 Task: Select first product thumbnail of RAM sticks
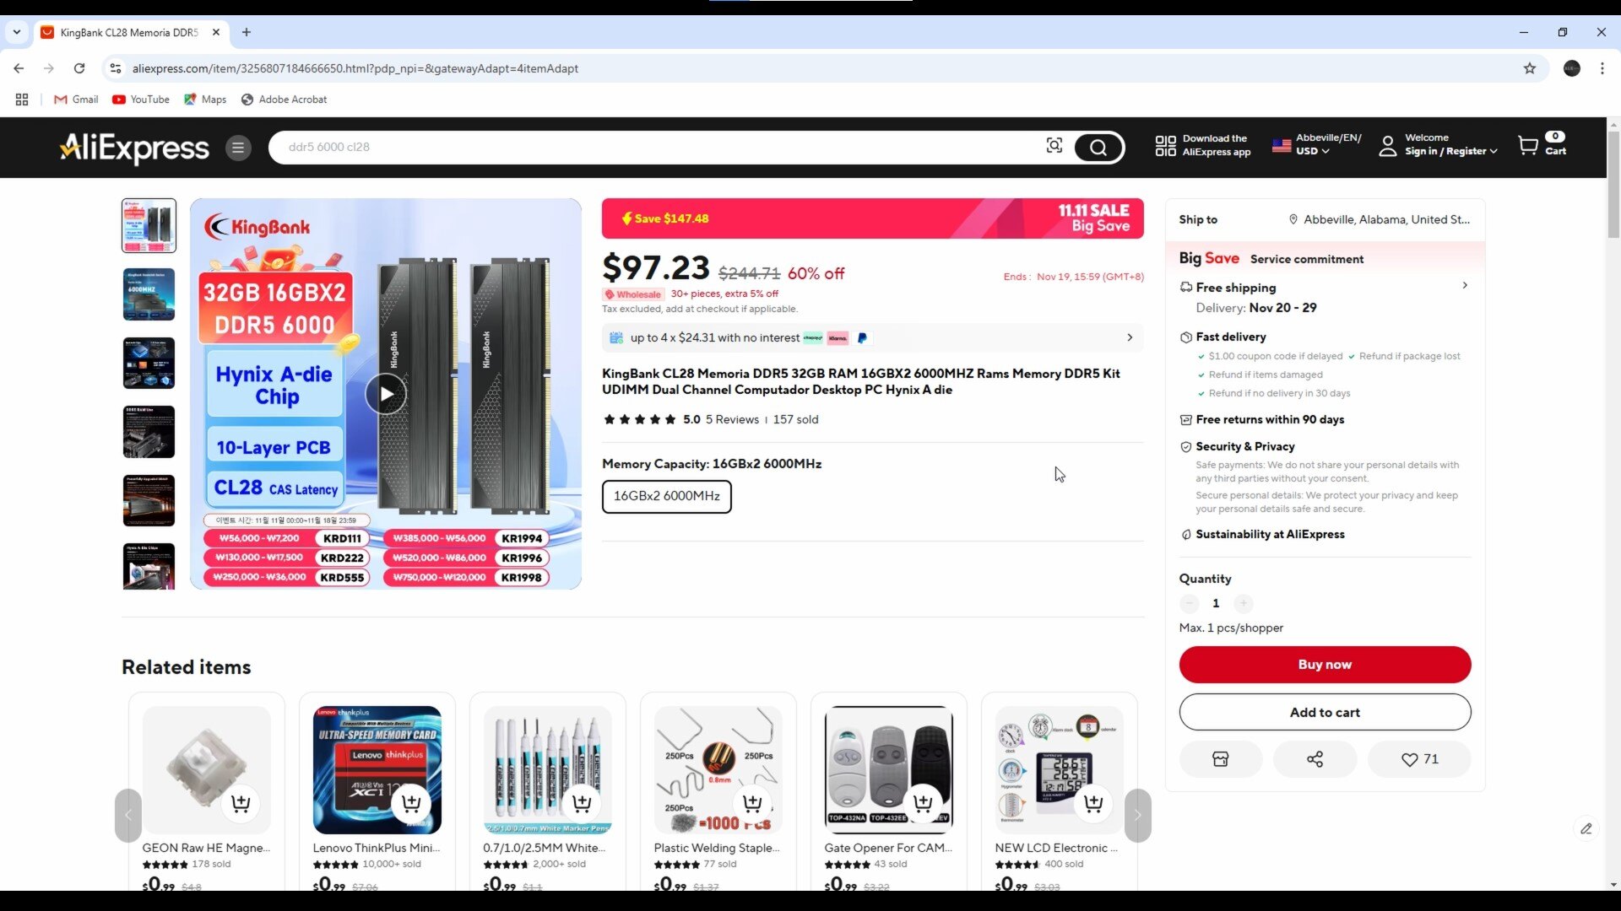(149, 225)
